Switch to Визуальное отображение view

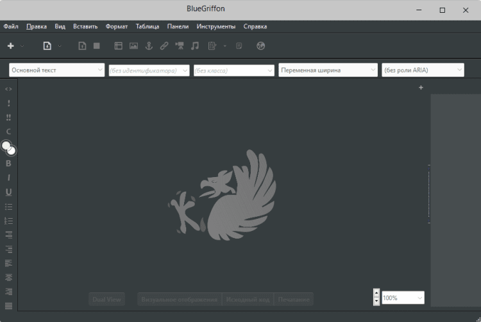pos(180,300)
